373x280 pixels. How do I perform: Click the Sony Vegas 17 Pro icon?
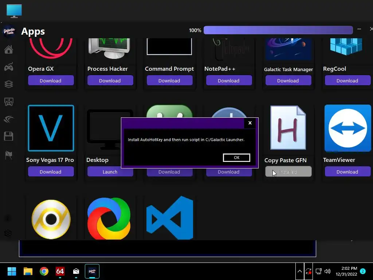point(51,128)
